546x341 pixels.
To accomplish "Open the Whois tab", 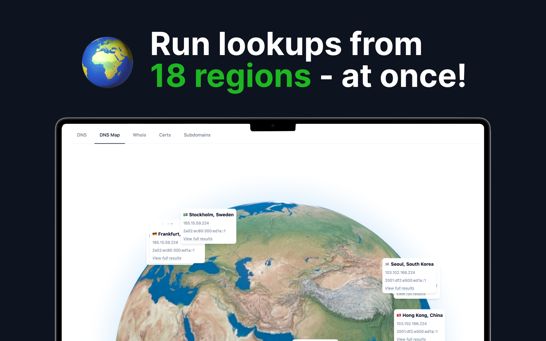I will 139,135.
